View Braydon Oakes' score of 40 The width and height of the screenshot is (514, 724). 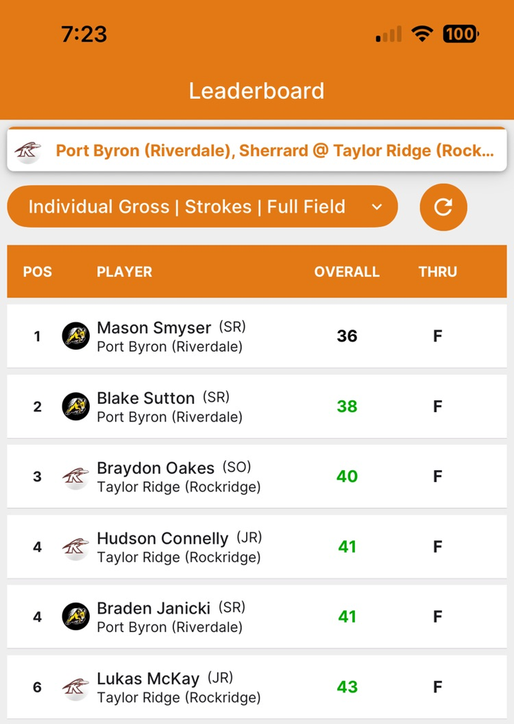tap(347, 476)
